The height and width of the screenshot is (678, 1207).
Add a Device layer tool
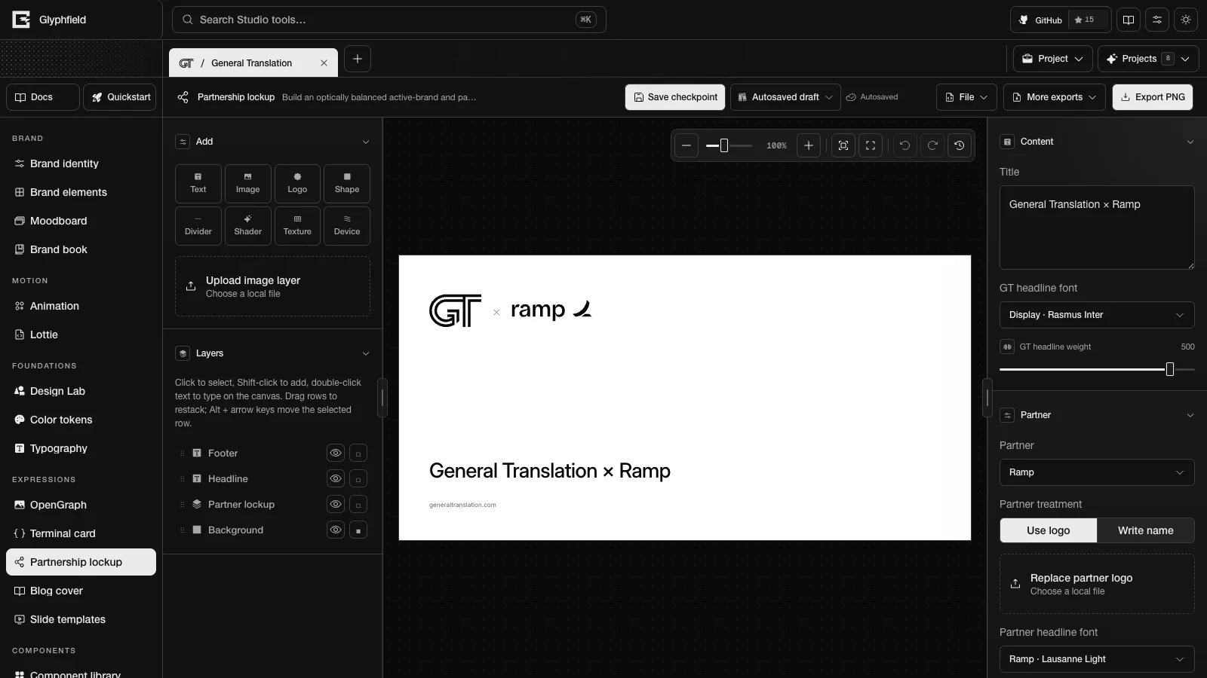point(347,226)
